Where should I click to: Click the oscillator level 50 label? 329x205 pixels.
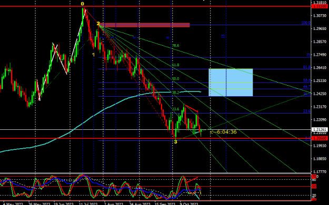point(314,187)
